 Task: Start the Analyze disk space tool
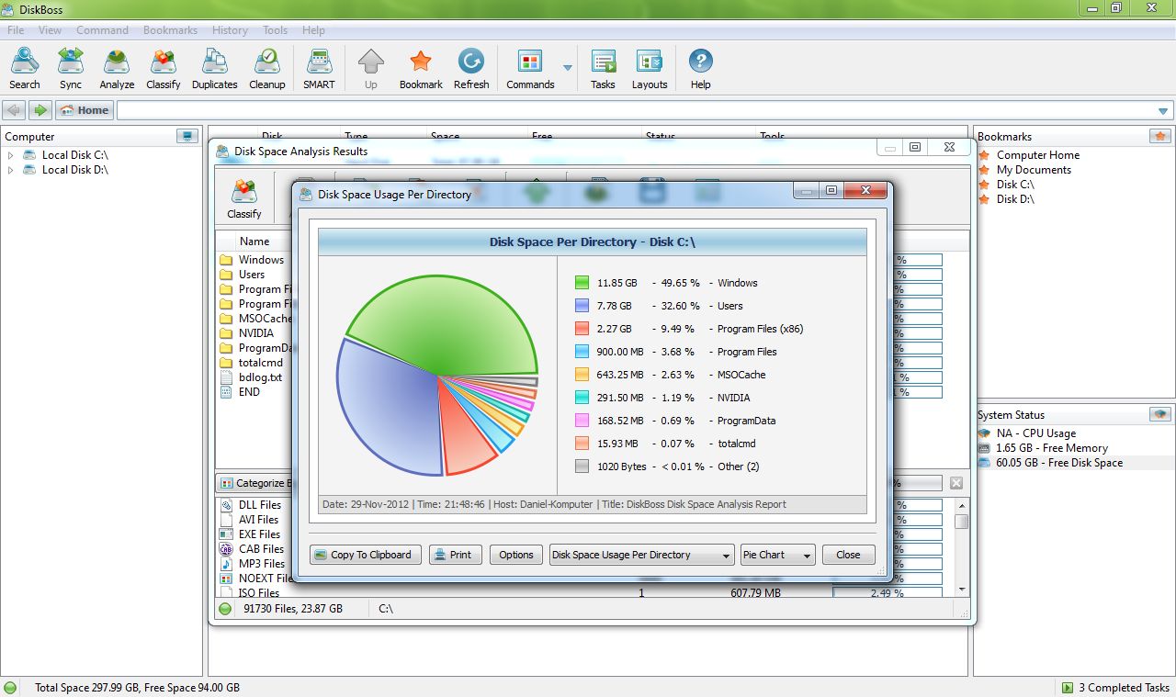(x=117, y=69)
